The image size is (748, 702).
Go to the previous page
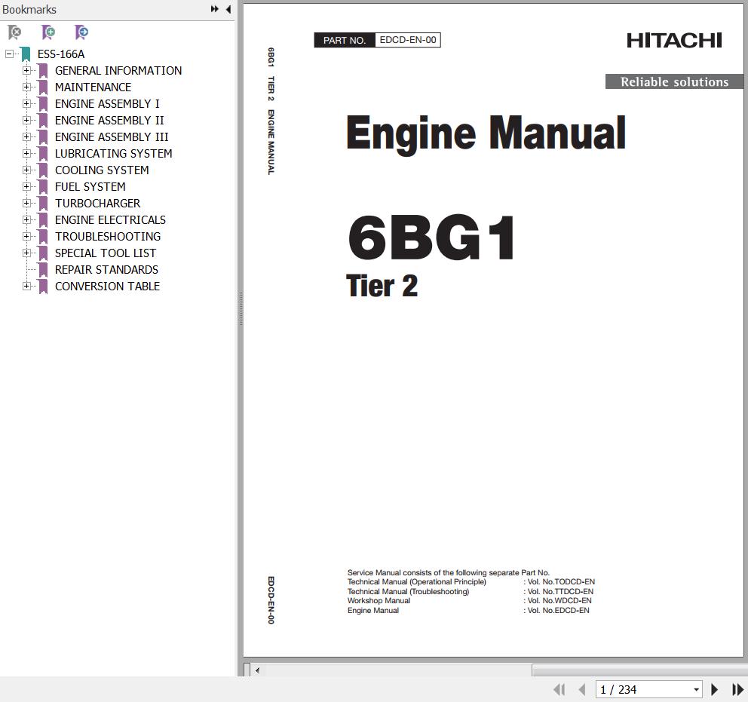coord(581,689)
